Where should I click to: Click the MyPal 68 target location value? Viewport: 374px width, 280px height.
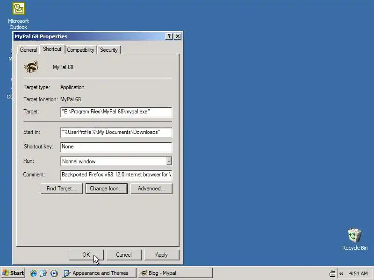pyautogui.click(x=71, y=99)
